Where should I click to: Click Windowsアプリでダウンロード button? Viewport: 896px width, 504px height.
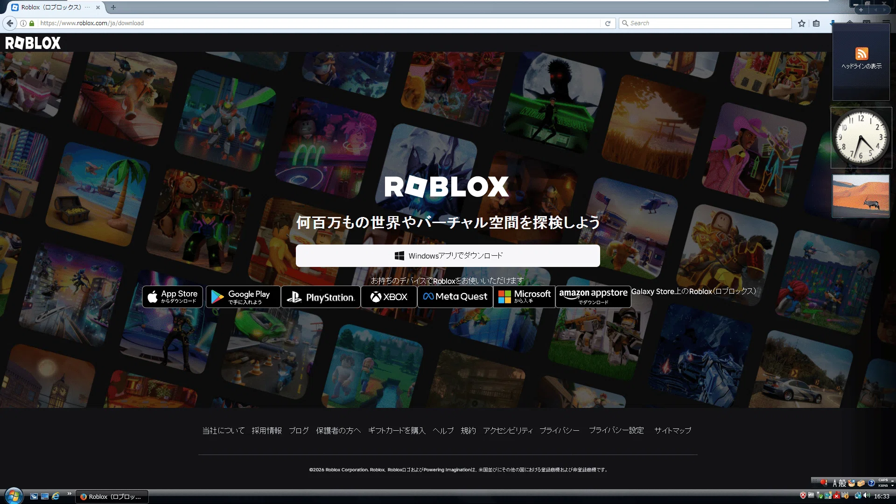click(x=448, y=256)
